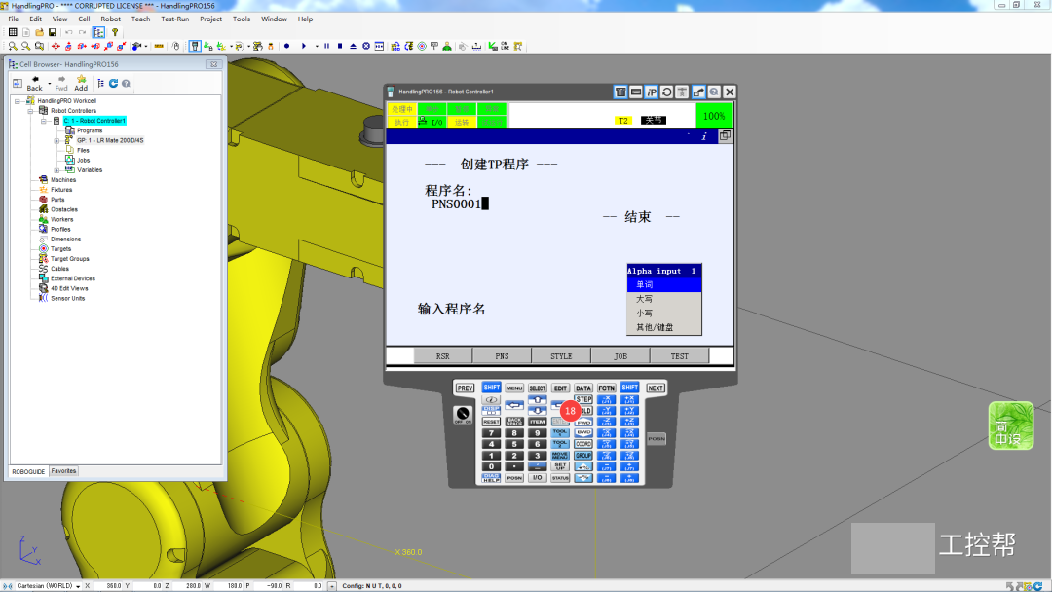This screenshot has height=592, width=1052.
Task: Click the BACK SPACE pendant key
Action: click(514, 422)
